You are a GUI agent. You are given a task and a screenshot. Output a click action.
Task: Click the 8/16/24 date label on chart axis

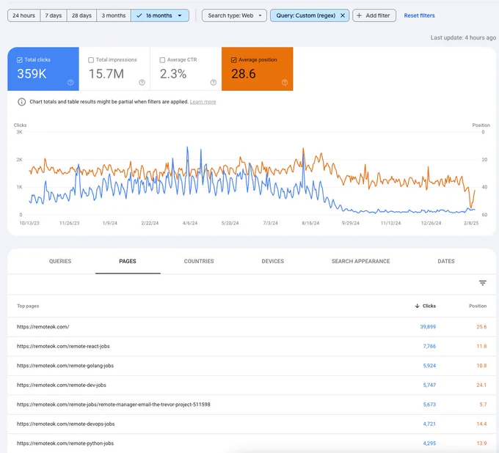[310, 223]
